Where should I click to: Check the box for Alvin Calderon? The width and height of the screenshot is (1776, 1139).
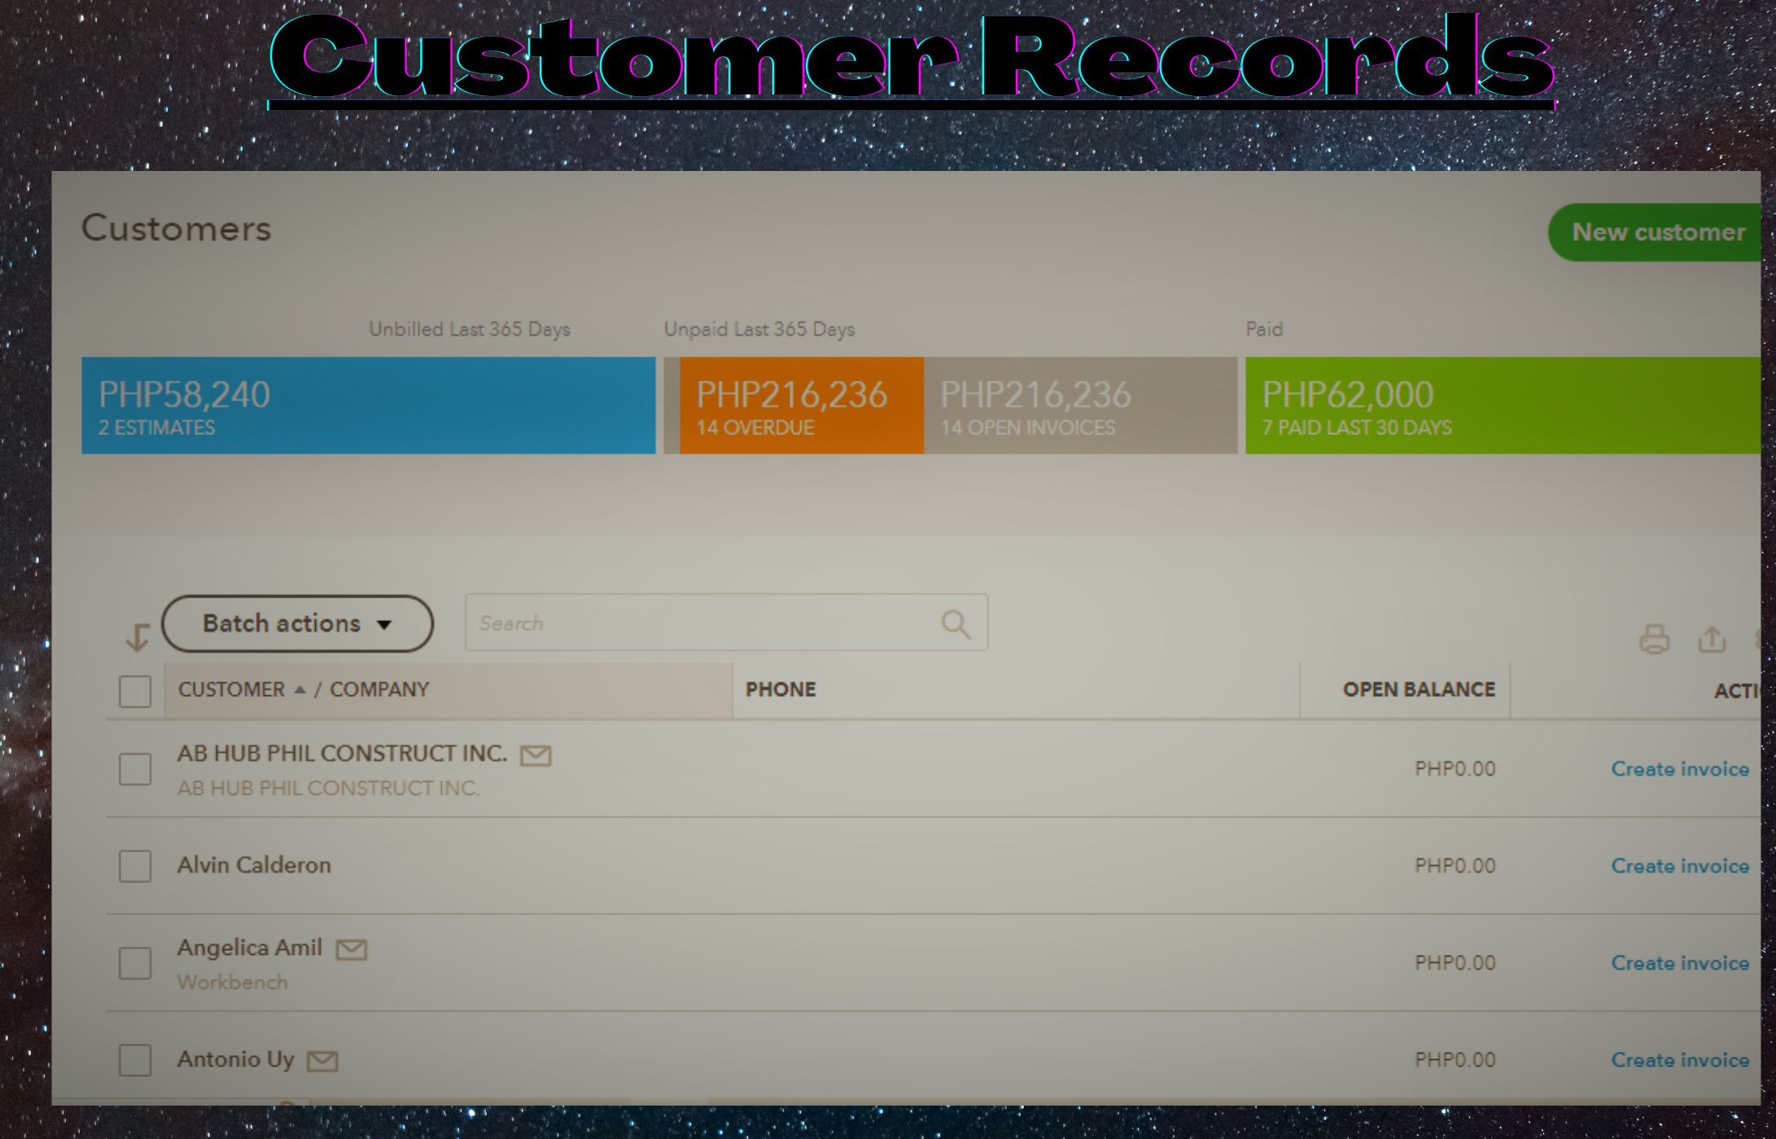tap(135, 866)
